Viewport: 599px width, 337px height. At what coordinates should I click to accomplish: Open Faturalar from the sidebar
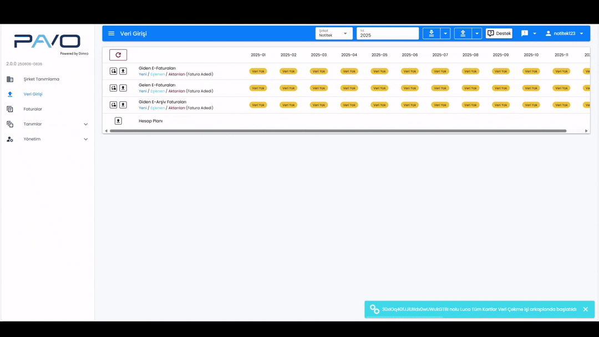click(x=33, y=109)
